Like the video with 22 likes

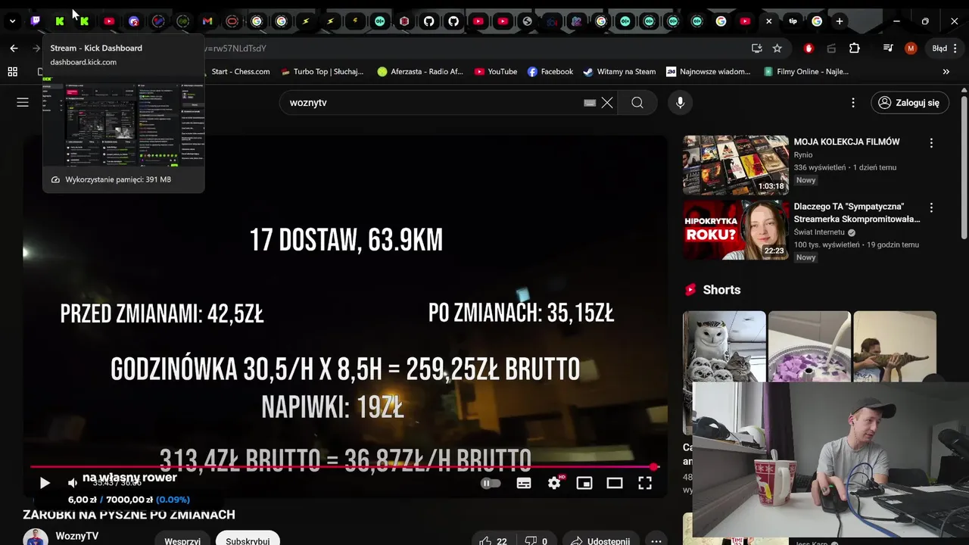click(494, 541)
